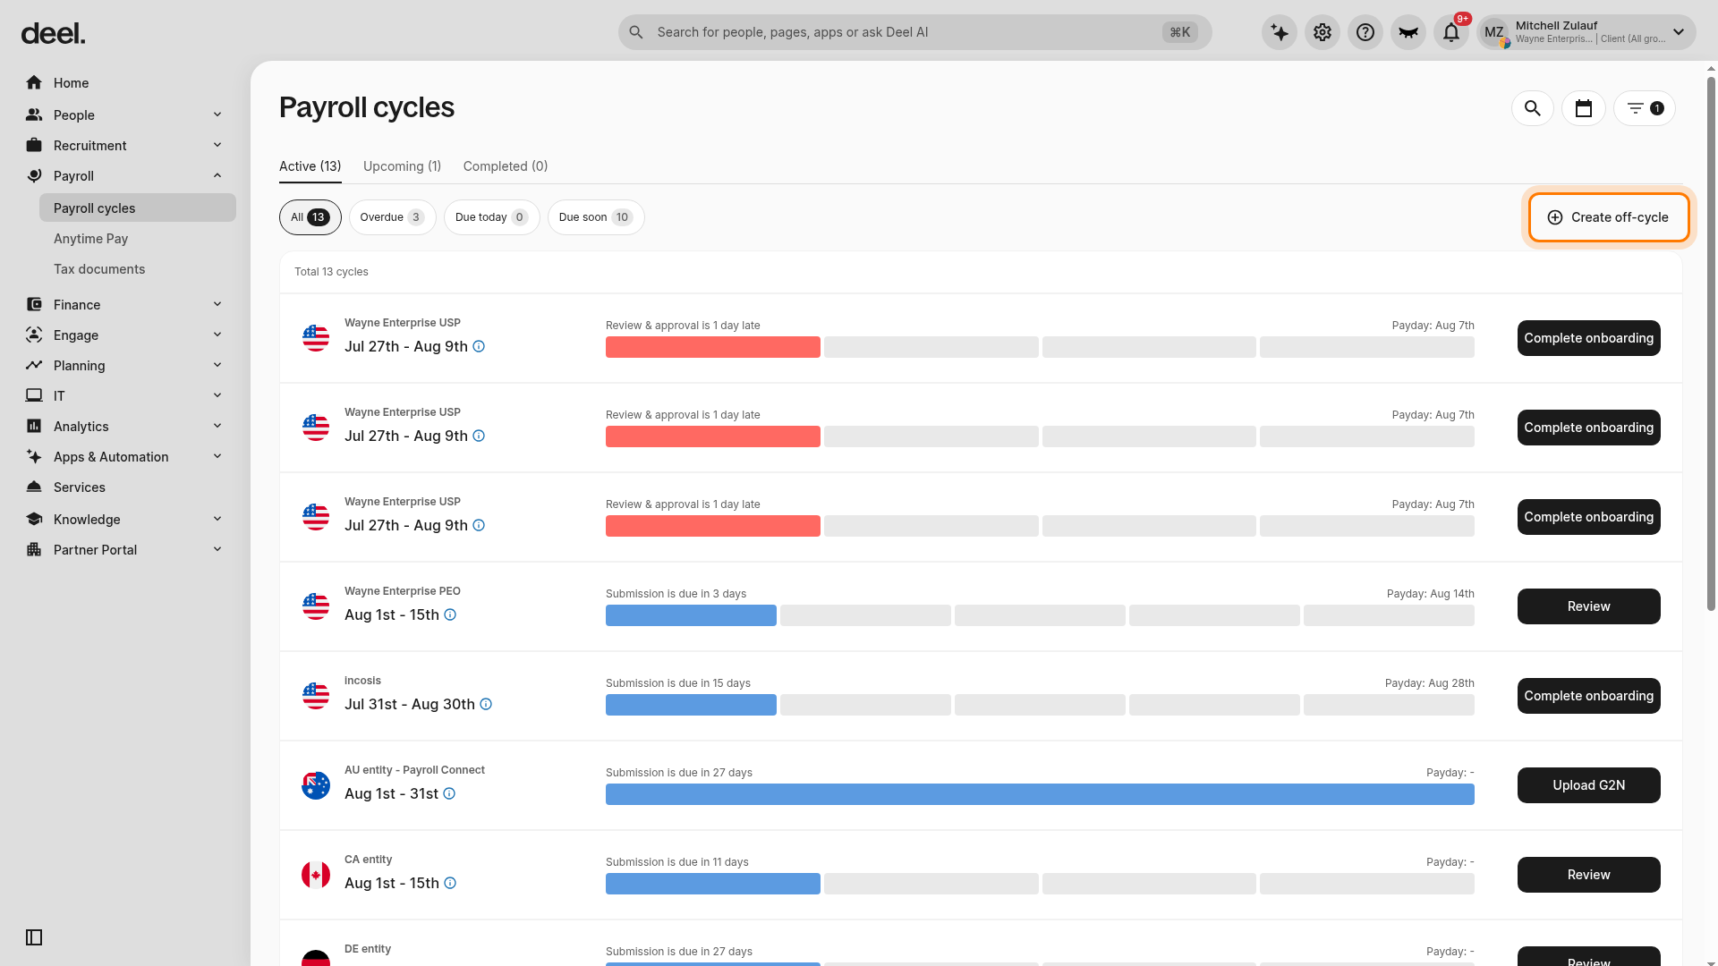Screen dimensions: 1718x966
Task: Click blue progress segment for incosis
Action: pos(691,705)
